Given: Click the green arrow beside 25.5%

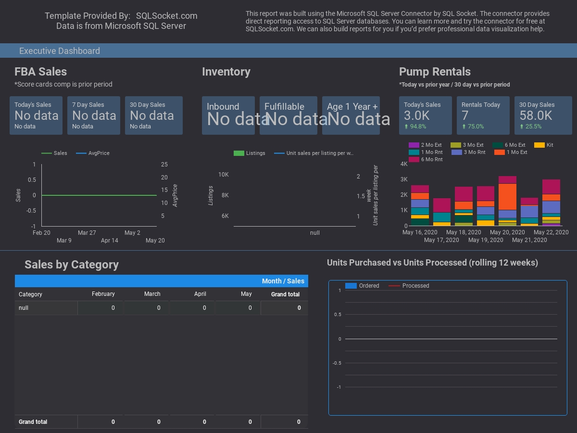Looking at the screenshot, I should (x=522, y=127).
